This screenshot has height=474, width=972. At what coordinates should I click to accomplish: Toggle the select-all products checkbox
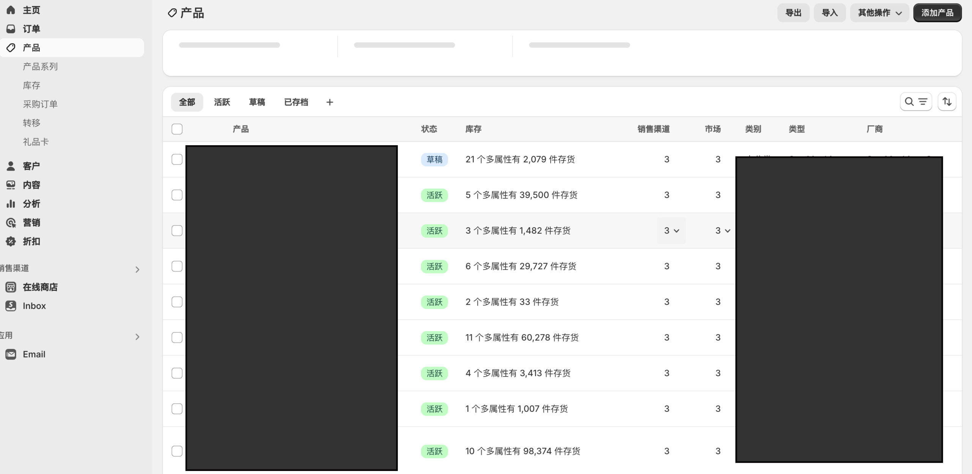[x=177, y=129]
